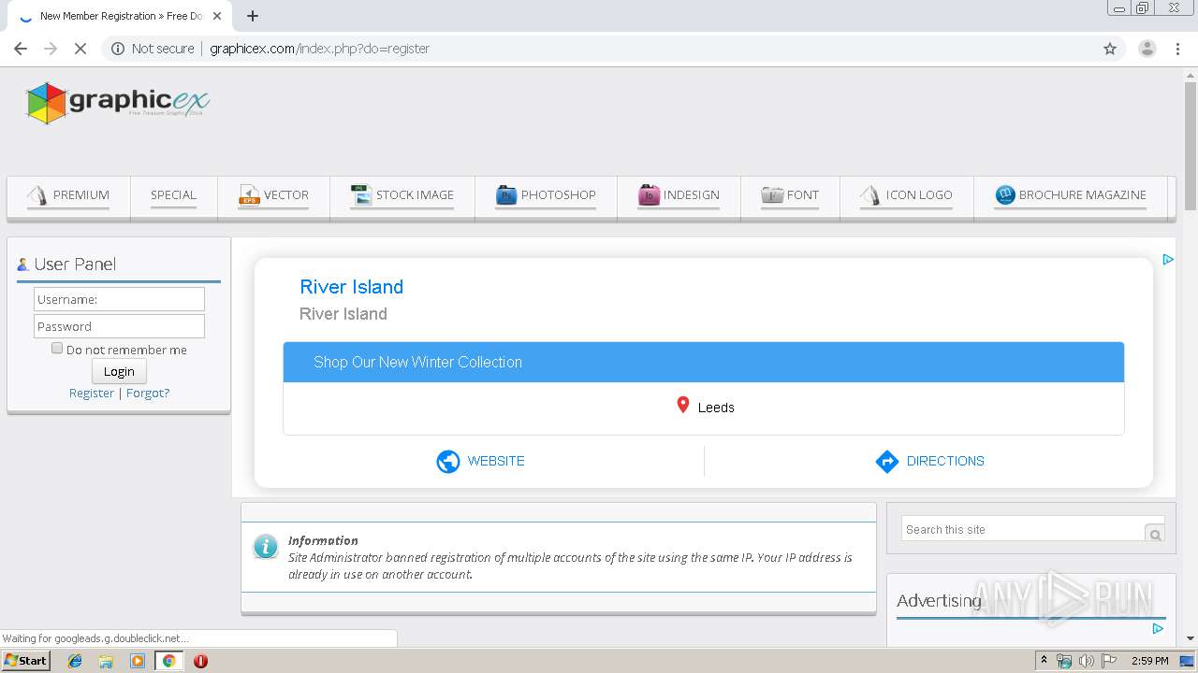Click the Leeds location pin icon

click(683, 406)
